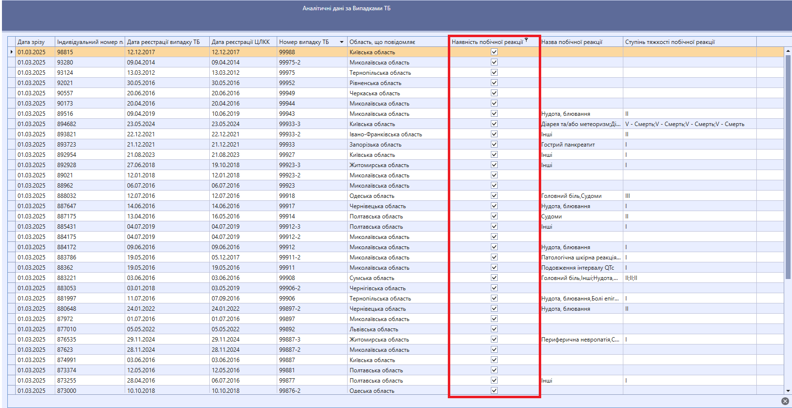Sort by Індивідуальний номер column header
Viewport: 792px width, 408px height.
[x=90, y=42]
